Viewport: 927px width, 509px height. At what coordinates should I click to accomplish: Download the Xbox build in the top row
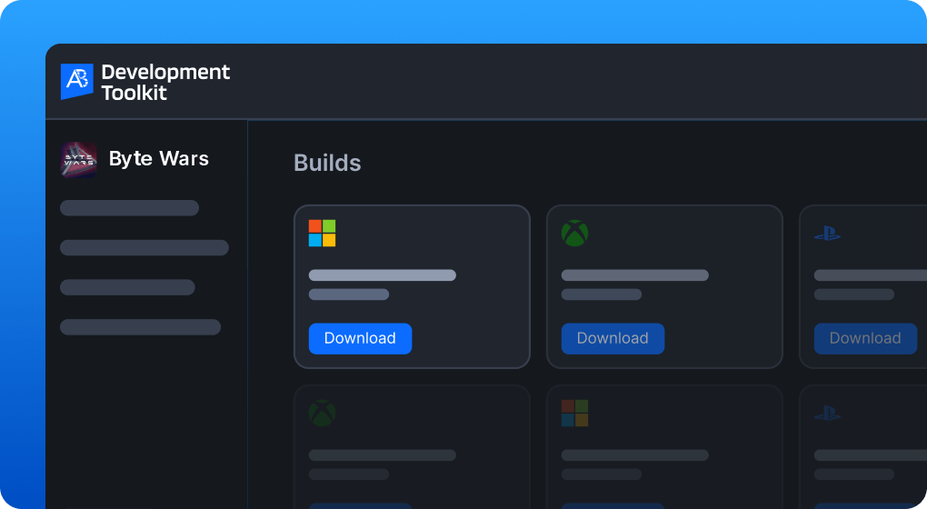tap(613, 338)
